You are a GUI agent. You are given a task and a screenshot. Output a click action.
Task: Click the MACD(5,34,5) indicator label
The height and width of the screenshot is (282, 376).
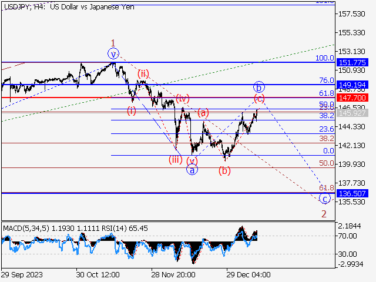(x=26, y=229)
